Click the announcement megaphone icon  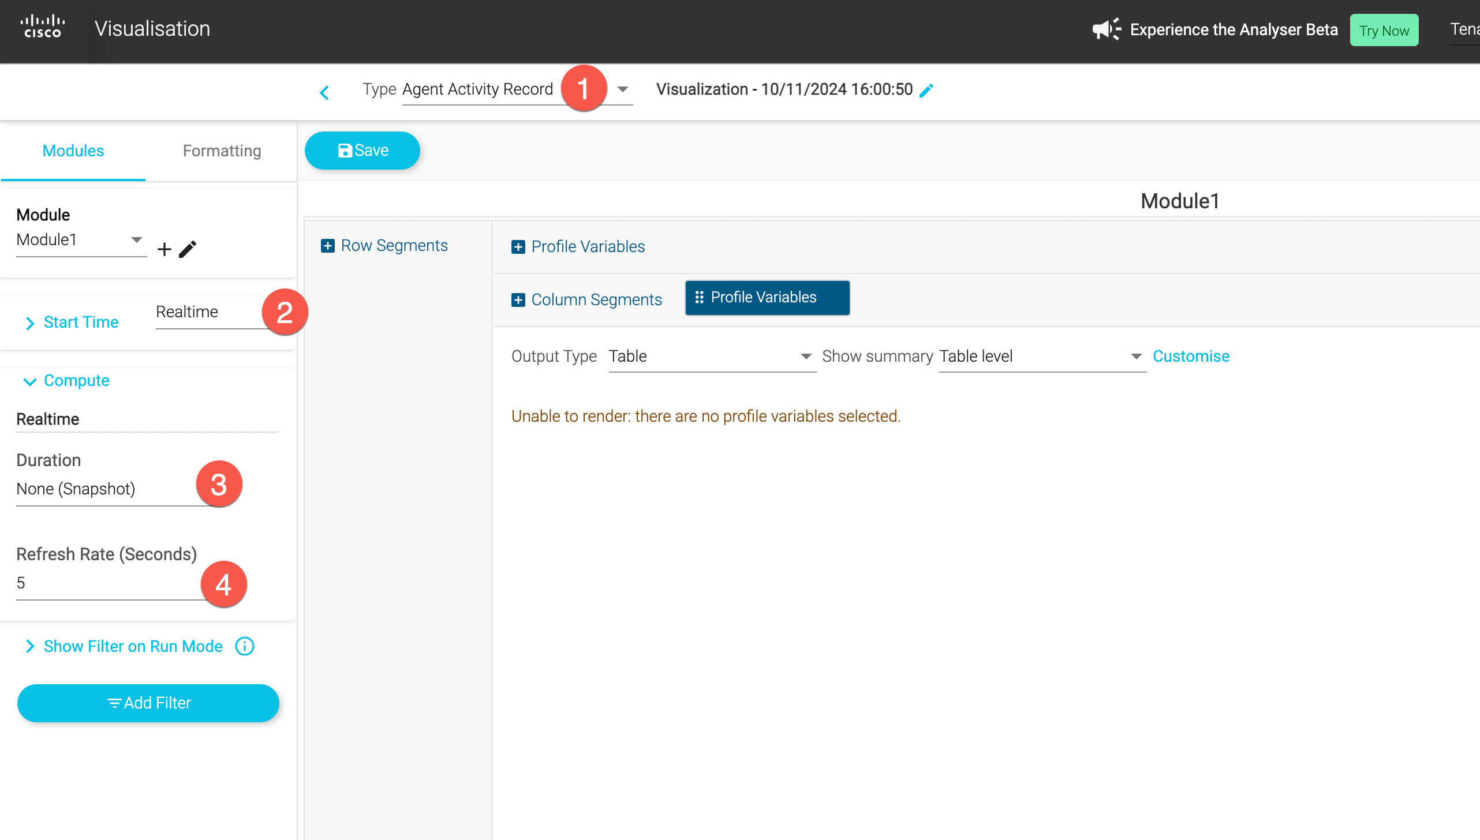click(x=1106, y=29)
